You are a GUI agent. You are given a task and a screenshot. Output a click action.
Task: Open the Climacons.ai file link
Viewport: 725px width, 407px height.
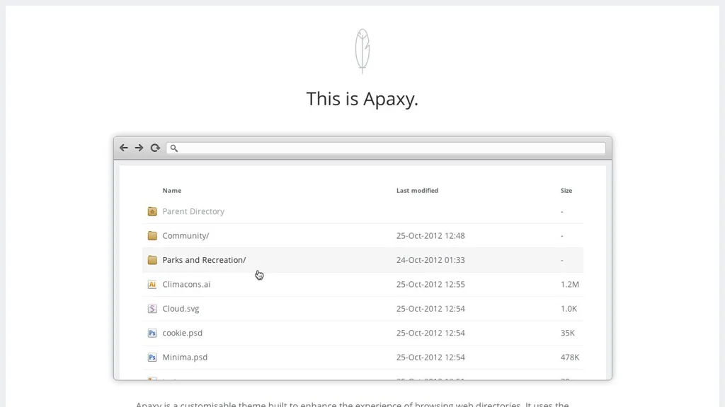(186, 285)
